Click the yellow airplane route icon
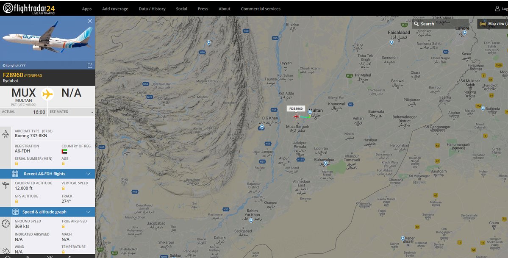Image resolution: width=508 pixels, height=258 pixels. click(x=47, y=94)
